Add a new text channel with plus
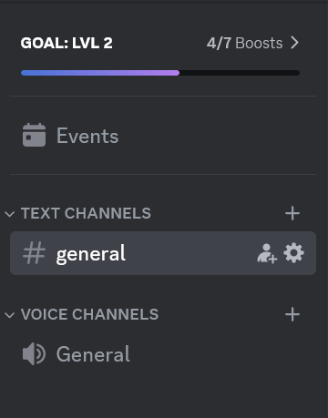Screen dimensions: 328x418 292,213
